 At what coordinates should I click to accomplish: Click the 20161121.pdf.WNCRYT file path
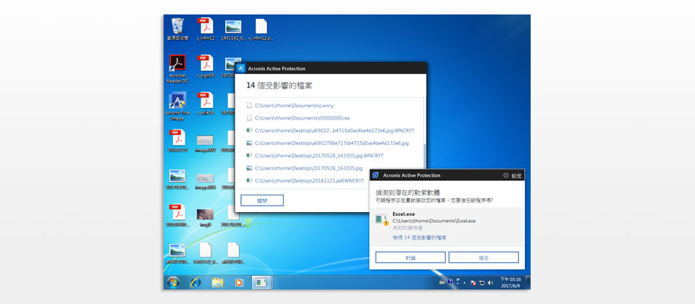click(x=309, y=180)
